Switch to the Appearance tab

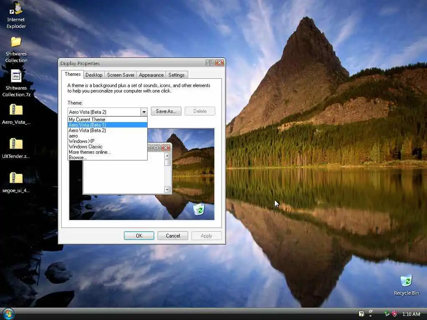click(151, 75)
